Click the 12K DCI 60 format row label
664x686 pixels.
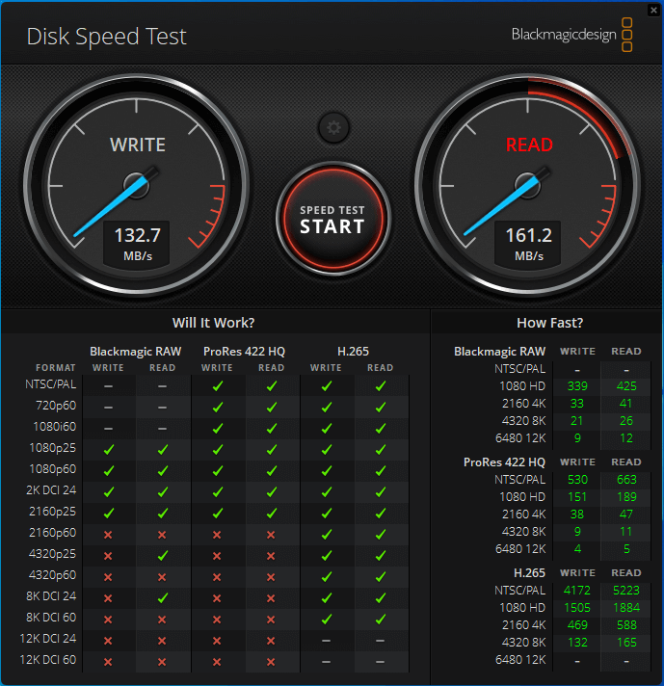pos(48,660)
